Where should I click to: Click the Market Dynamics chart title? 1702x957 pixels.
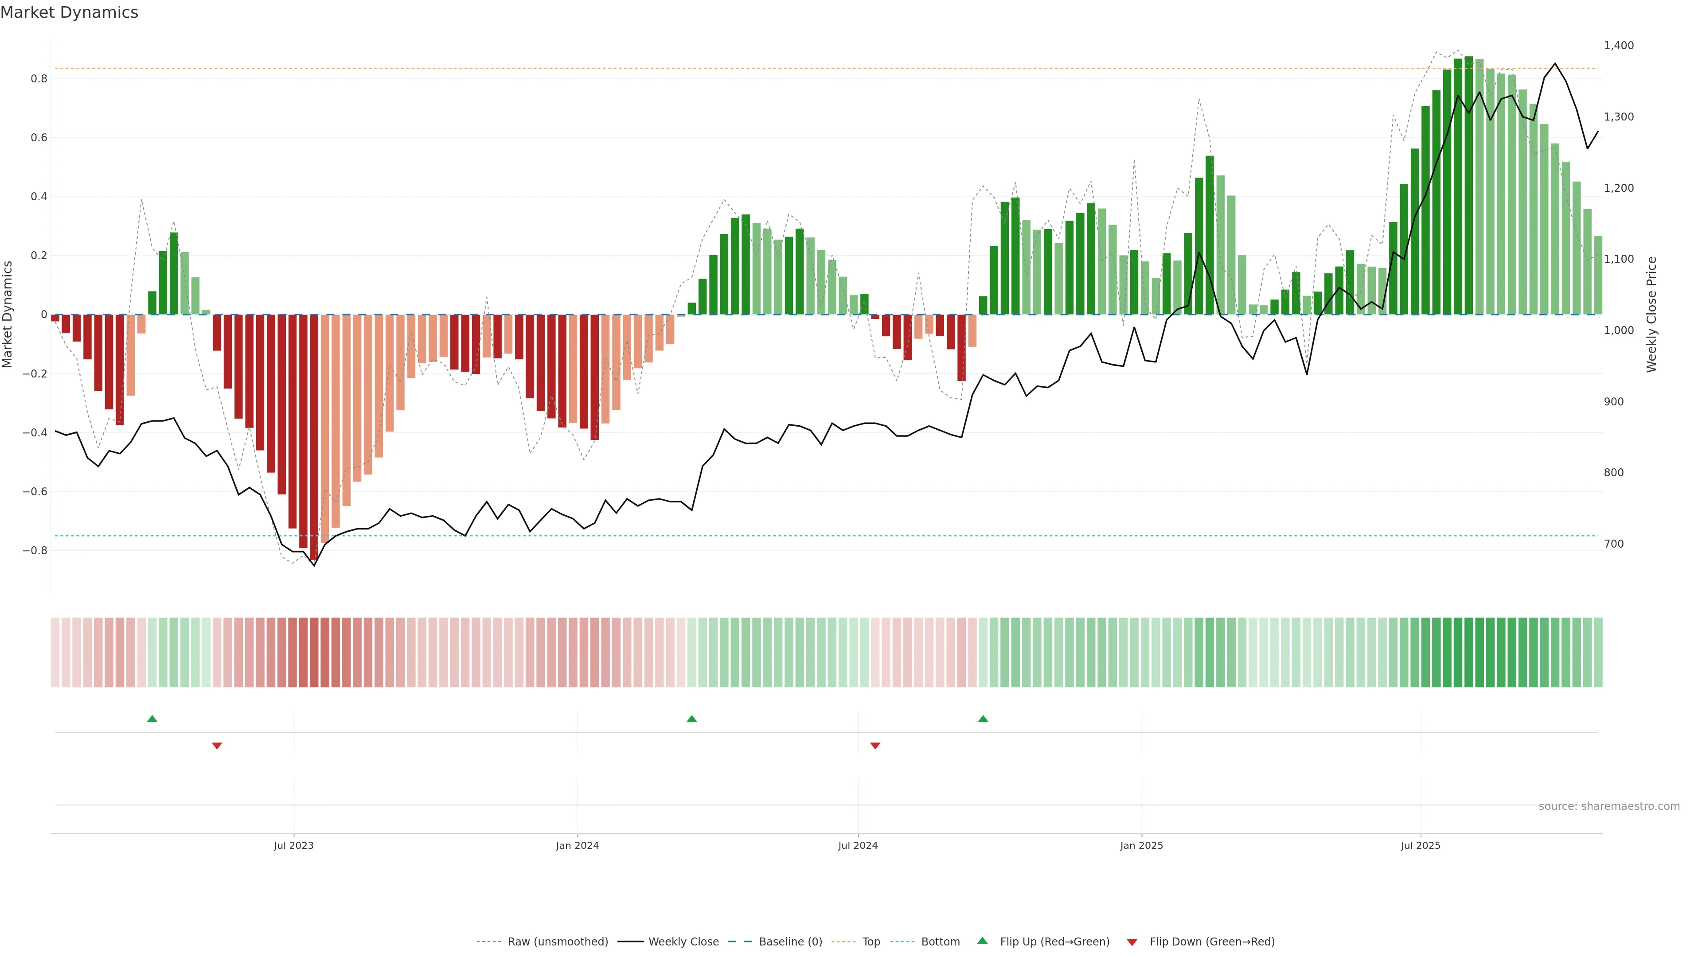click(x=70, y=12)
